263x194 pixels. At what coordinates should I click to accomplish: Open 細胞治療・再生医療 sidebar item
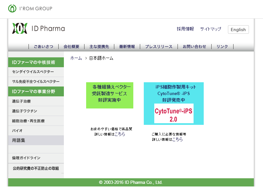tap(36, 121)
